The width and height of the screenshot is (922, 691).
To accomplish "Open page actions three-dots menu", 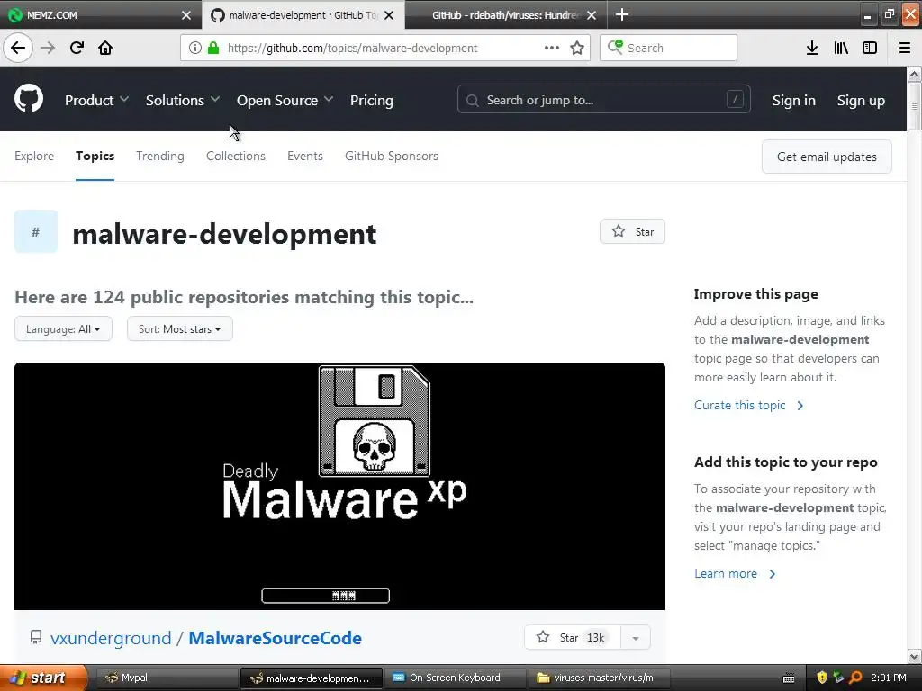I will coord(552,48).
